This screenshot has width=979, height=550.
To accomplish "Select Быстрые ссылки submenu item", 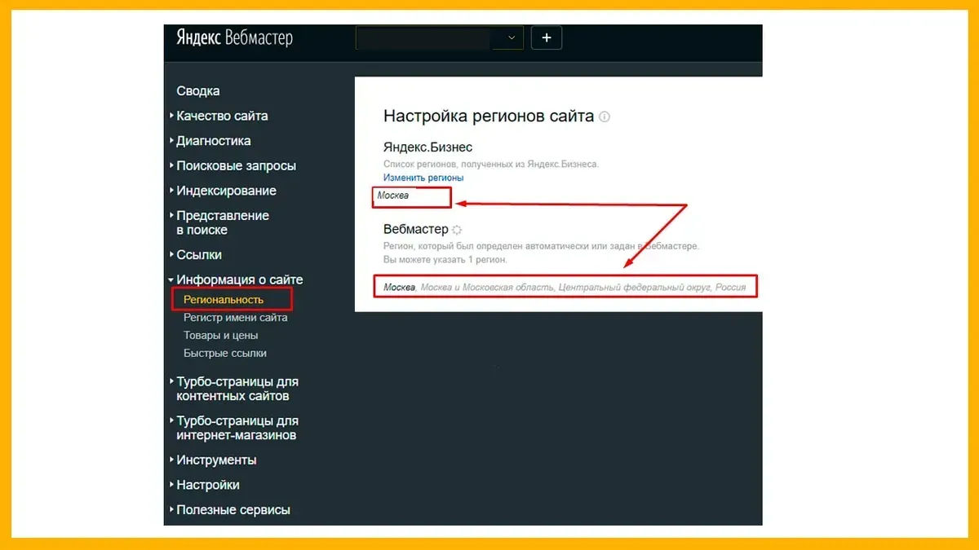I will click(225, 354).
